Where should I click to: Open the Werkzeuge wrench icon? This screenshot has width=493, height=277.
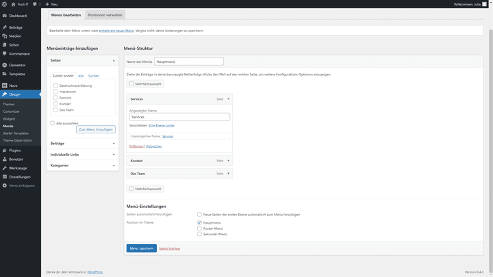coord(4,168)
